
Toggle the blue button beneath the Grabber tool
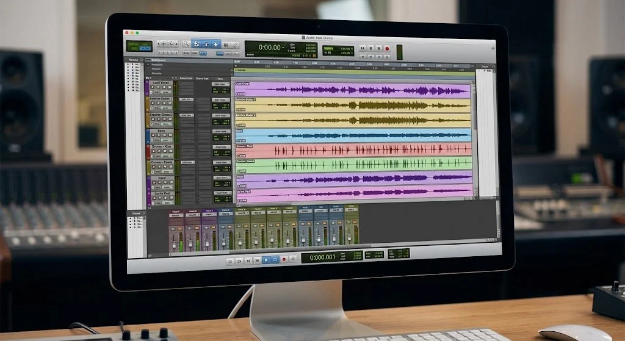pos(220,54)
